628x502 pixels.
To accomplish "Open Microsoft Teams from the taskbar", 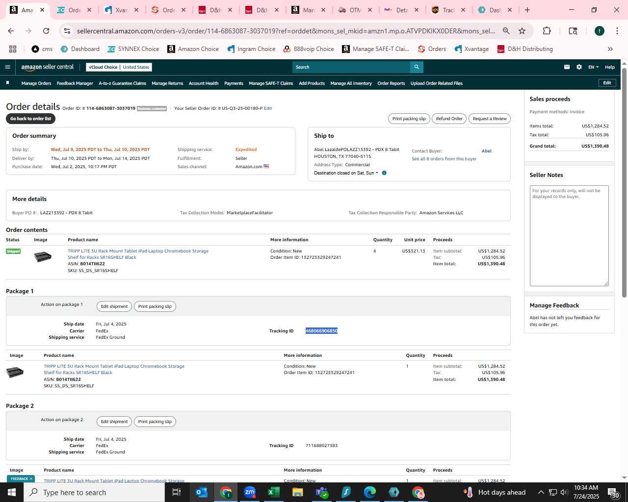I will pos(322,492).
